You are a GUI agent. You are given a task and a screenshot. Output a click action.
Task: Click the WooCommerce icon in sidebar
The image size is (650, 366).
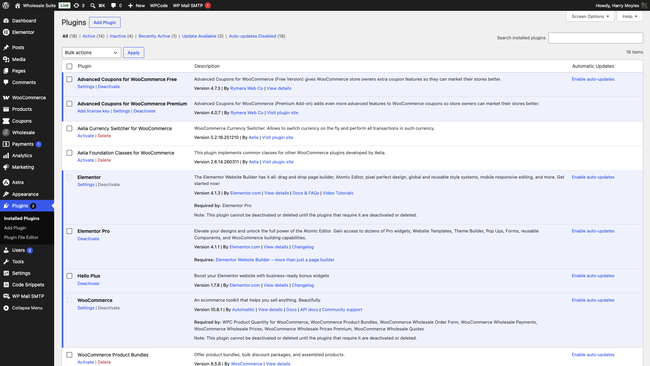click(x=6, y=98)
